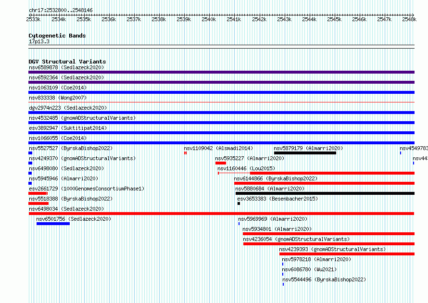Screen dimensions: 428x303
Task: Click the thin red nsv833338 (Wong2007) line
Action: [221, 102]
